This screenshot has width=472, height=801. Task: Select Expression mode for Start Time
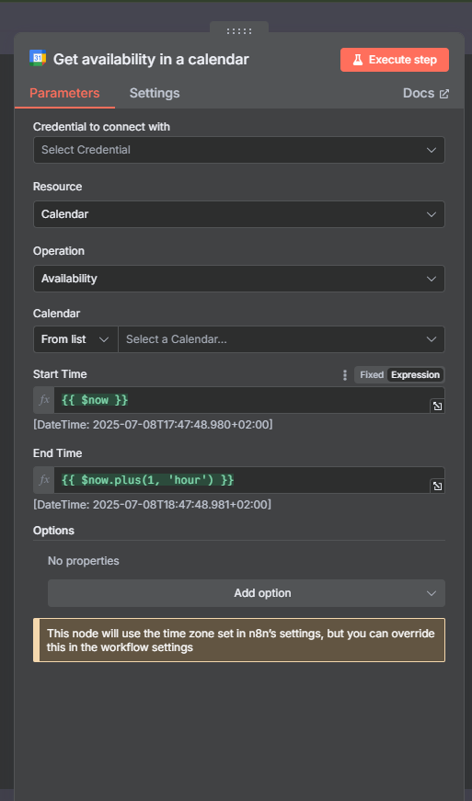point(415,375)
